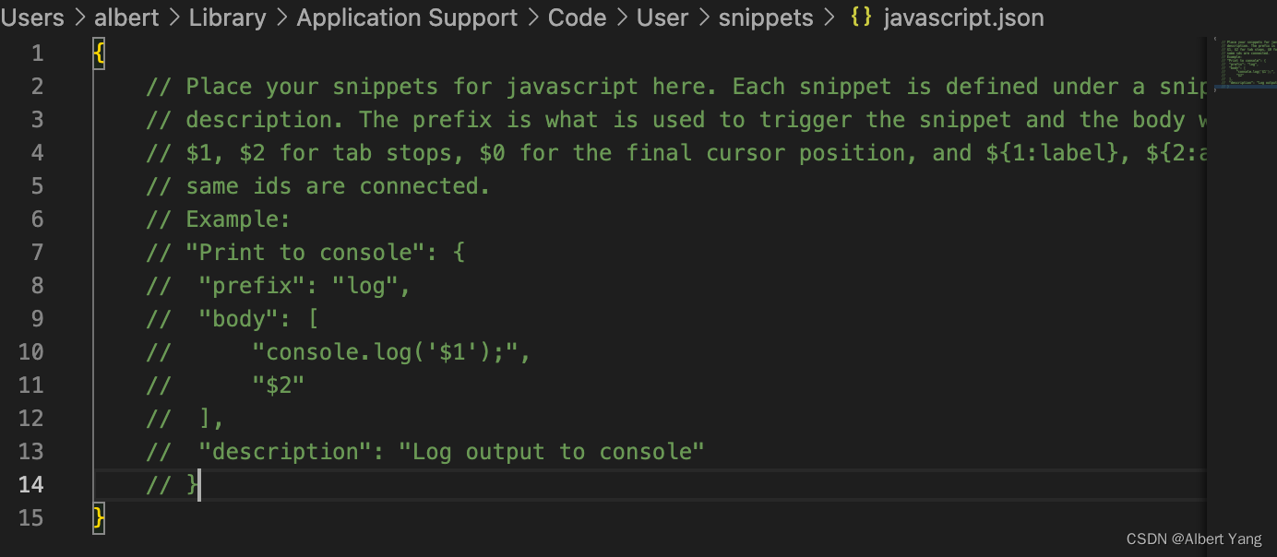Open the snippets folder breadcrumb
This screenshot has width=1277, height=557.
(766, 18)
